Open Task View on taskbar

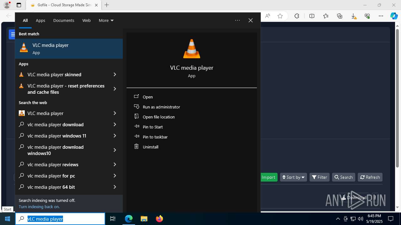pos(113,219)
